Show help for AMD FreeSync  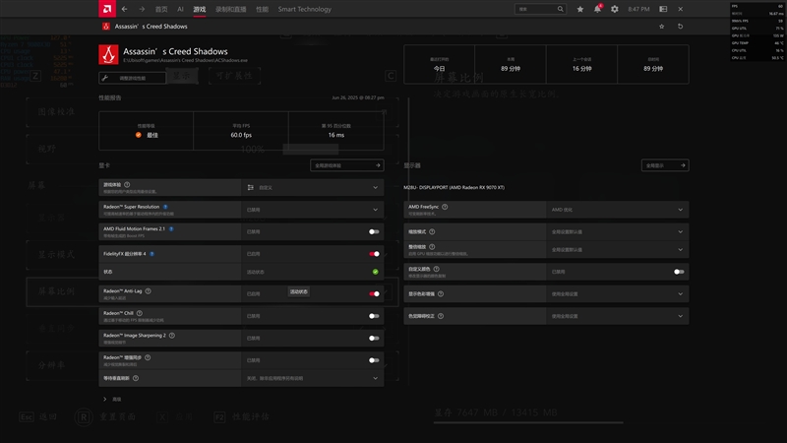pyautogui.click(x=445, y=207)
